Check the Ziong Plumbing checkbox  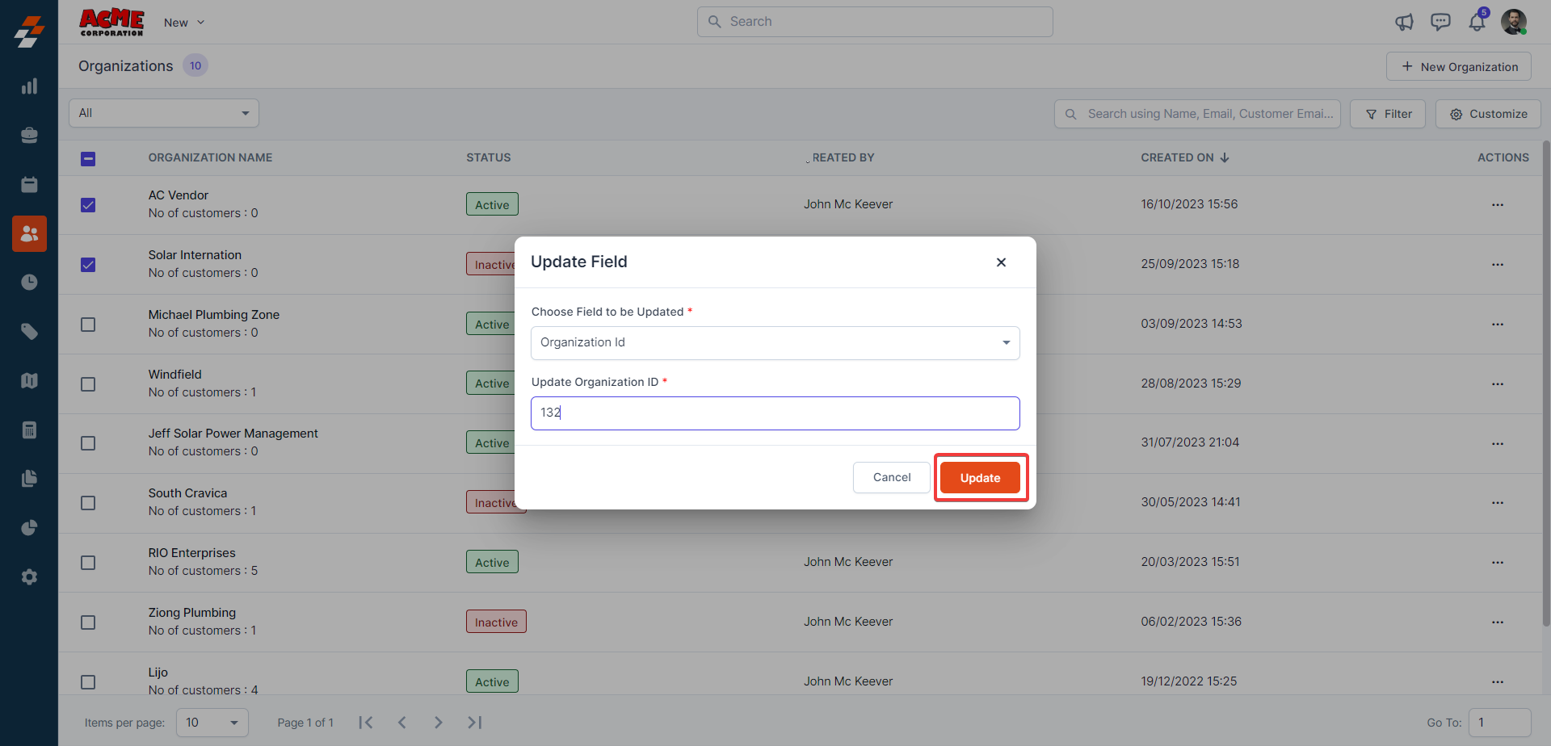(88, 622)
